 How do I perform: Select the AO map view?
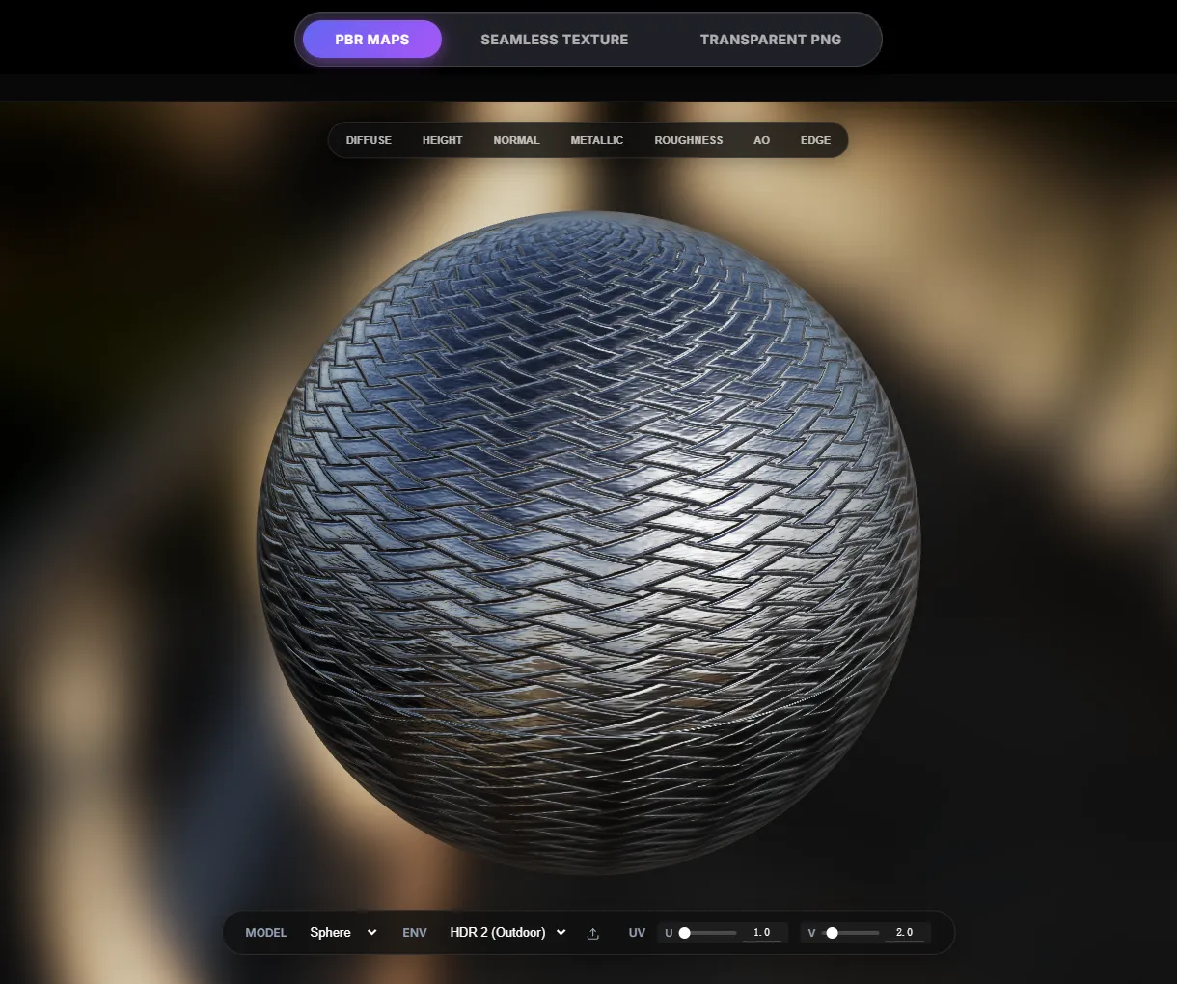(761, 140)
